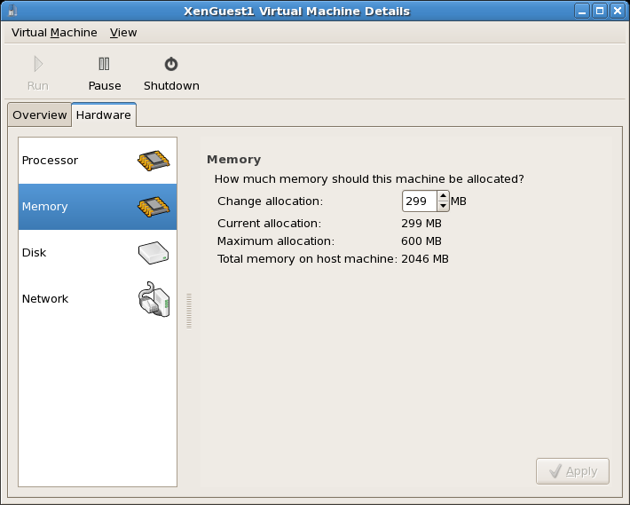This screenshot has height=505, width=630.
Task: Select the Processor chip icon
Action: [x=154, y=161]
